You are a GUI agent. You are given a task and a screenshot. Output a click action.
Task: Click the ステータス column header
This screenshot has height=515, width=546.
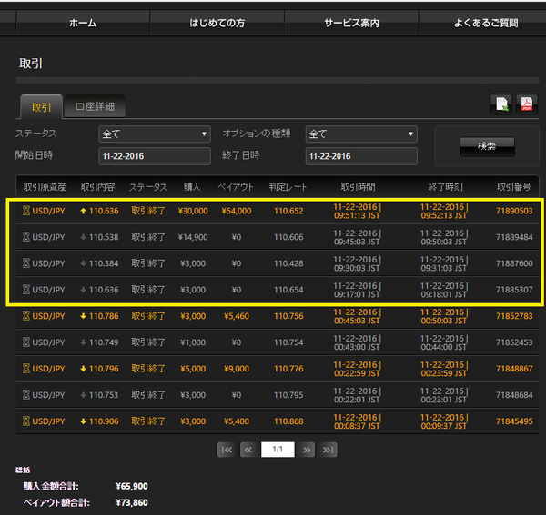[x=148, y=187]
